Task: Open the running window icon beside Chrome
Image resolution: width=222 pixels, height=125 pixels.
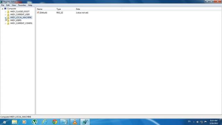Action: click(65, 122)
